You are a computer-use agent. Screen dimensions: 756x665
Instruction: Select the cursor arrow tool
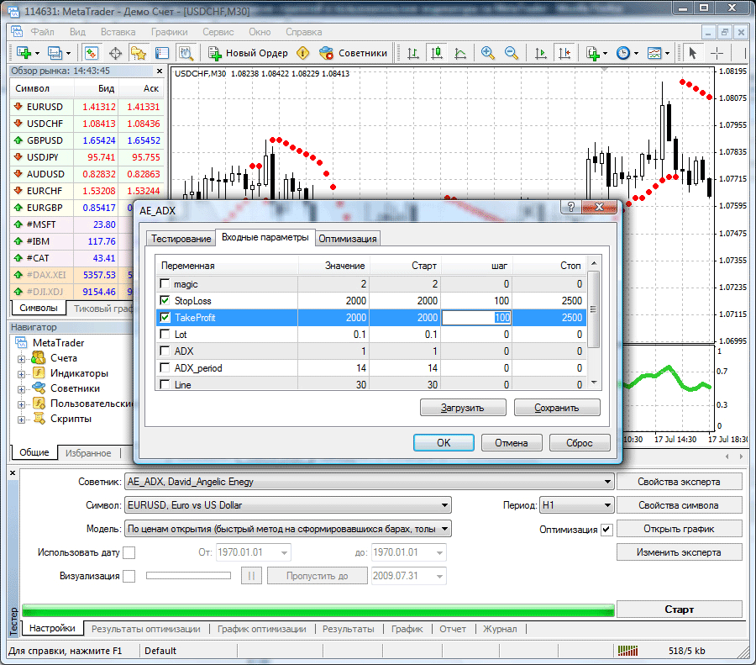(x=693, y=53)
